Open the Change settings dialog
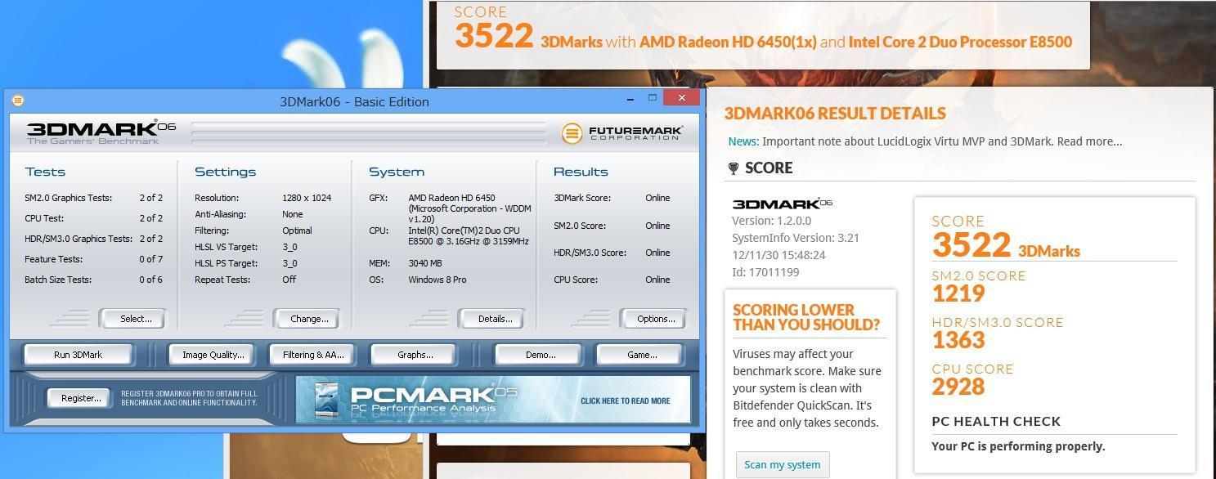 [x=306, y=319]
